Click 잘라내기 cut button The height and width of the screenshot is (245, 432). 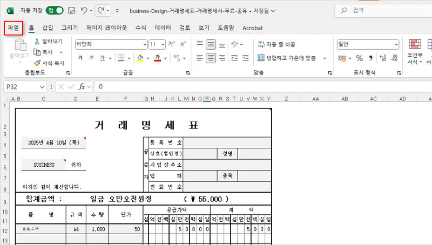[x=49, y=42]
